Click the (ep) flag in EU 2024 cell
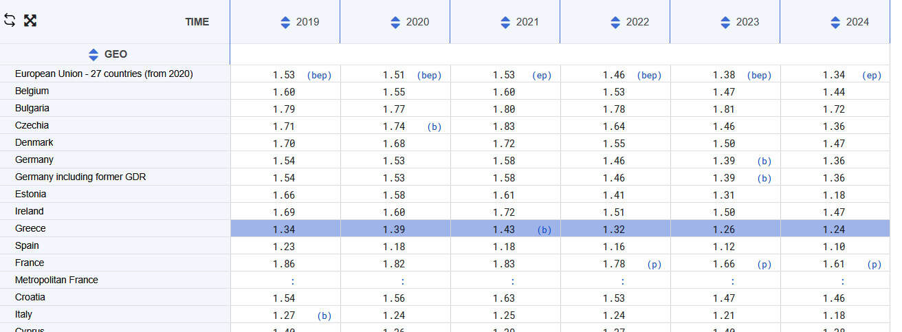 point(872,76)
